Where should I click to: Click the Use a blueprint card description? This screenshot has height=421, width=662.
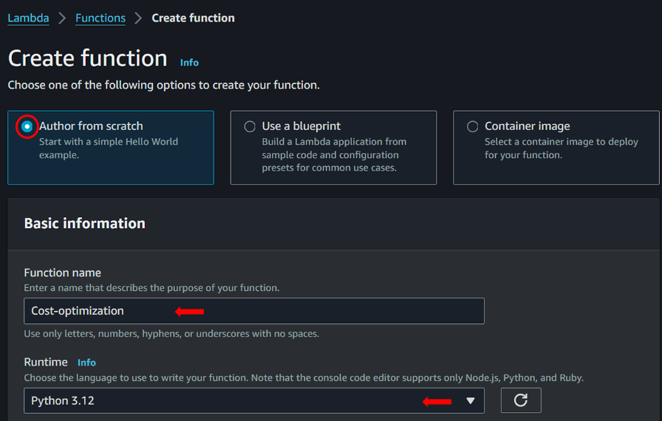click(333, 155)
